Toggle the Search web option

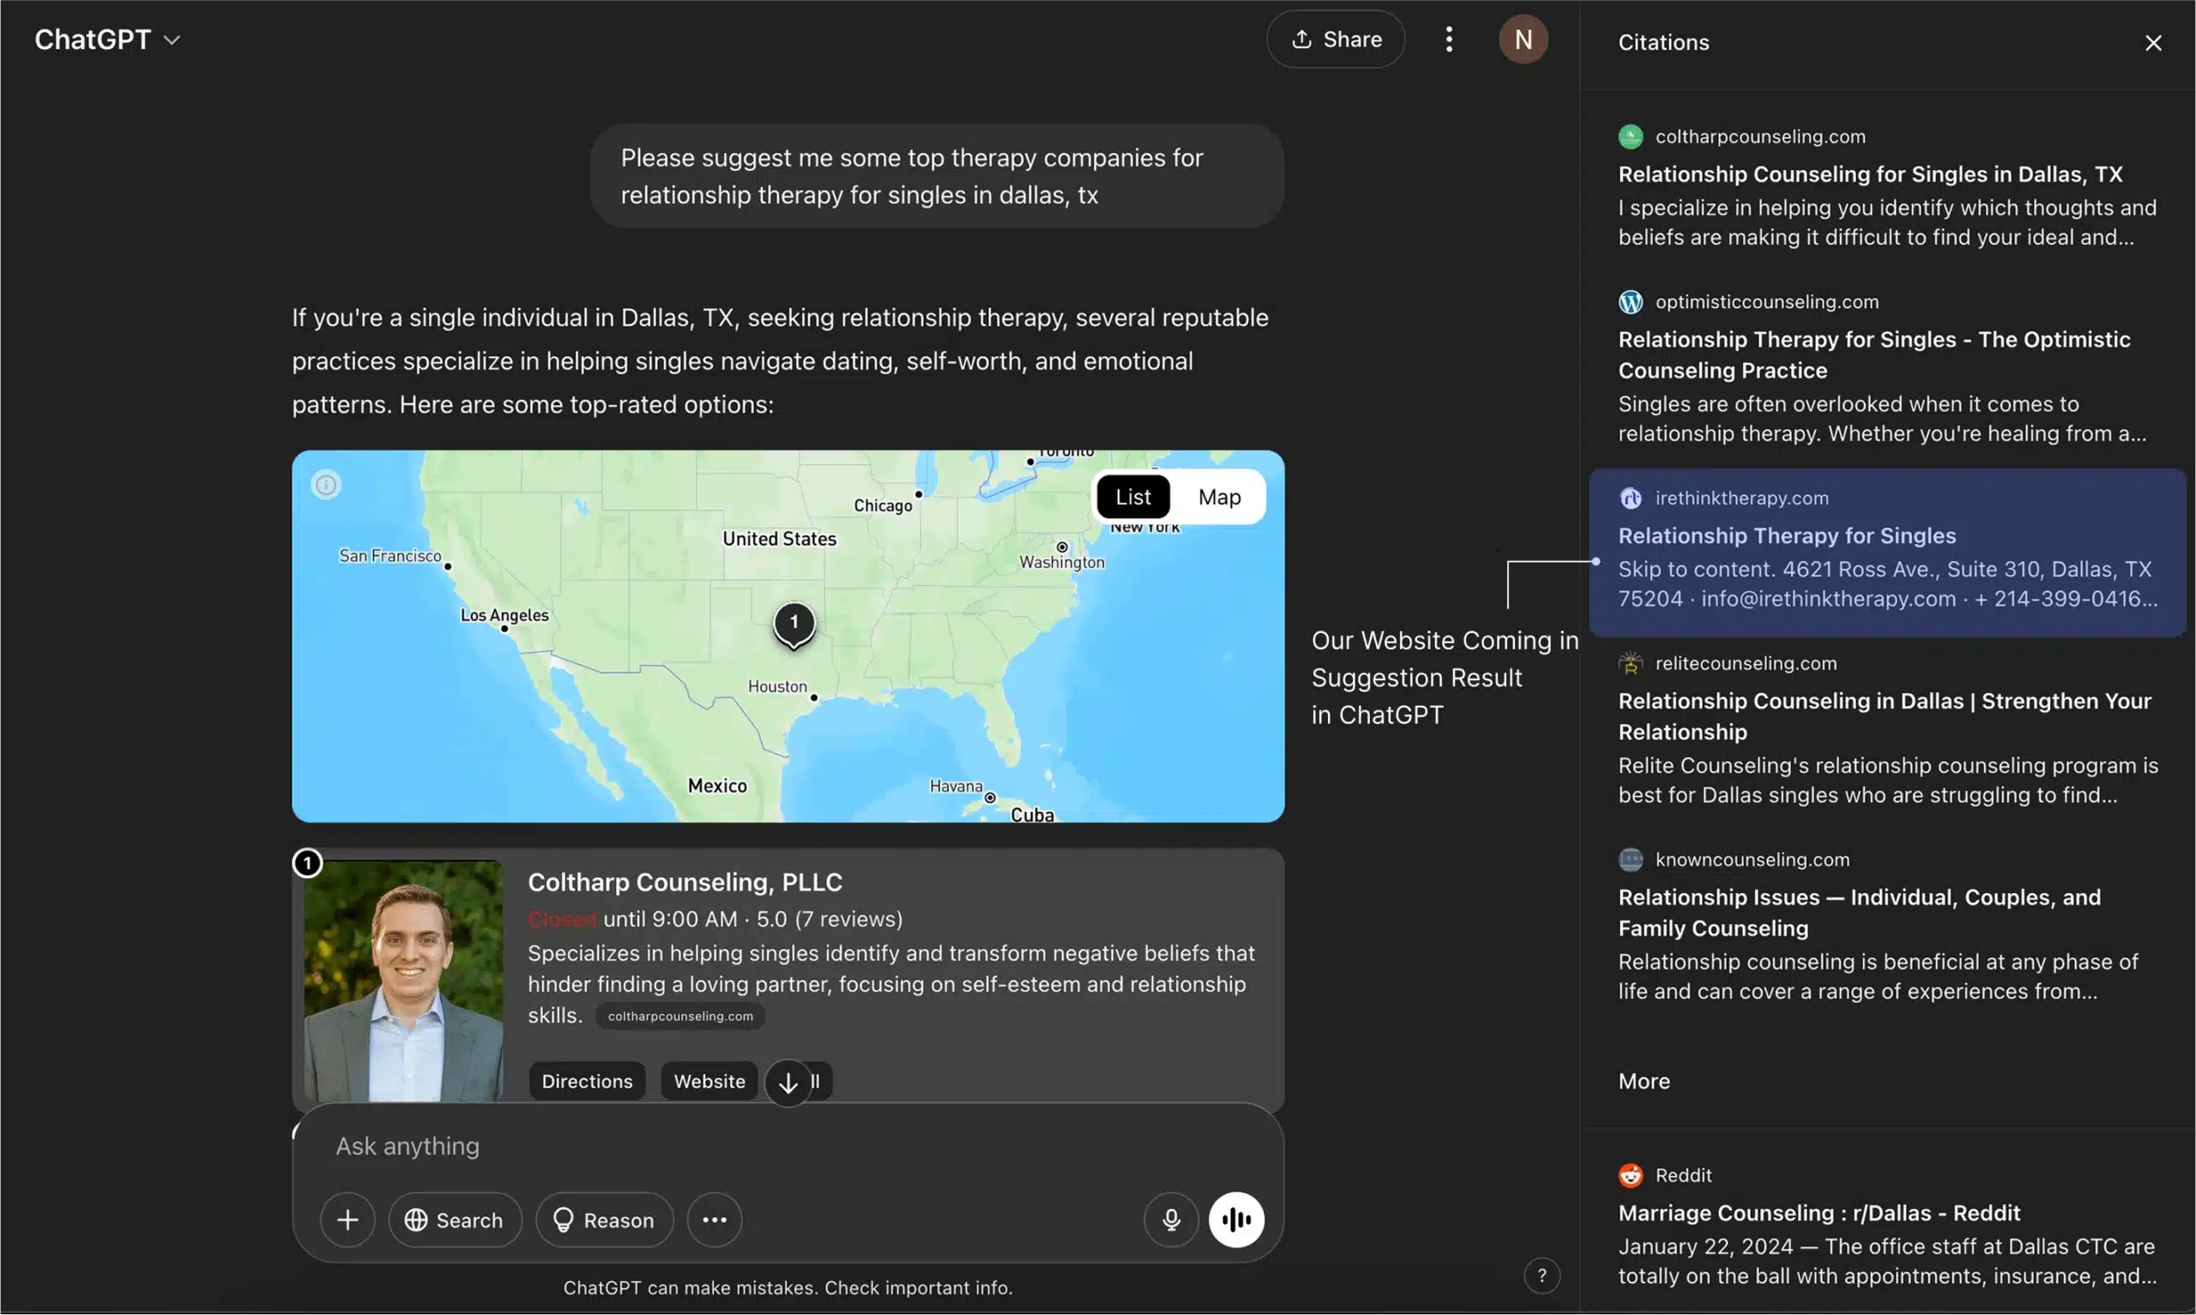455,1220
